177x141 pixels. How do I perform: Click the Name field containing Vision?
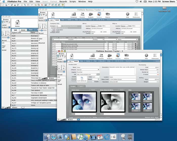click(88, 67)
